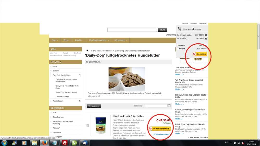This screenshot has height=146, width=260.
Task: Open the iPods category in Produkte sidebar
Action: pos(55,67)
